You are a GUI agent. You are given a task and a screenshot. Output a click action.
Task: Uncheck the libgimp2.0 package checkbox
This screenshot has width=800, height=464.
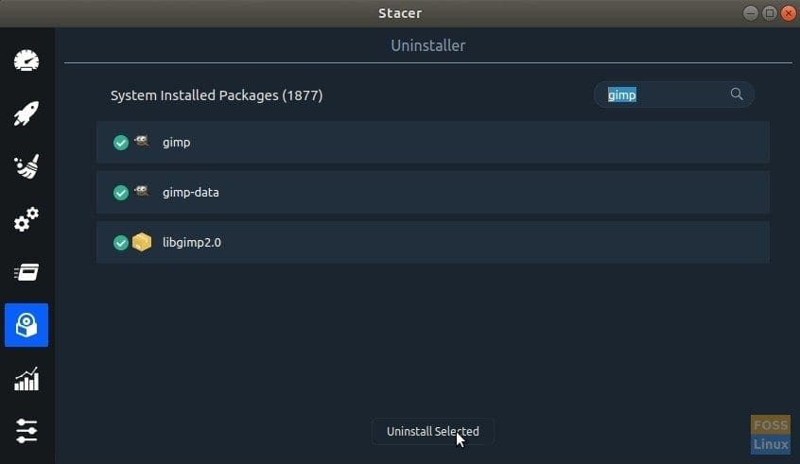point(121,243)
